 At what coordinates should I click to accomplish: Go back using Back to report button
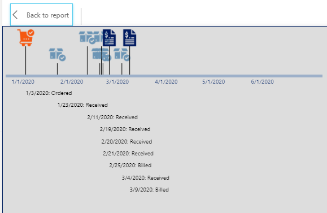click(x=41, y=15)
